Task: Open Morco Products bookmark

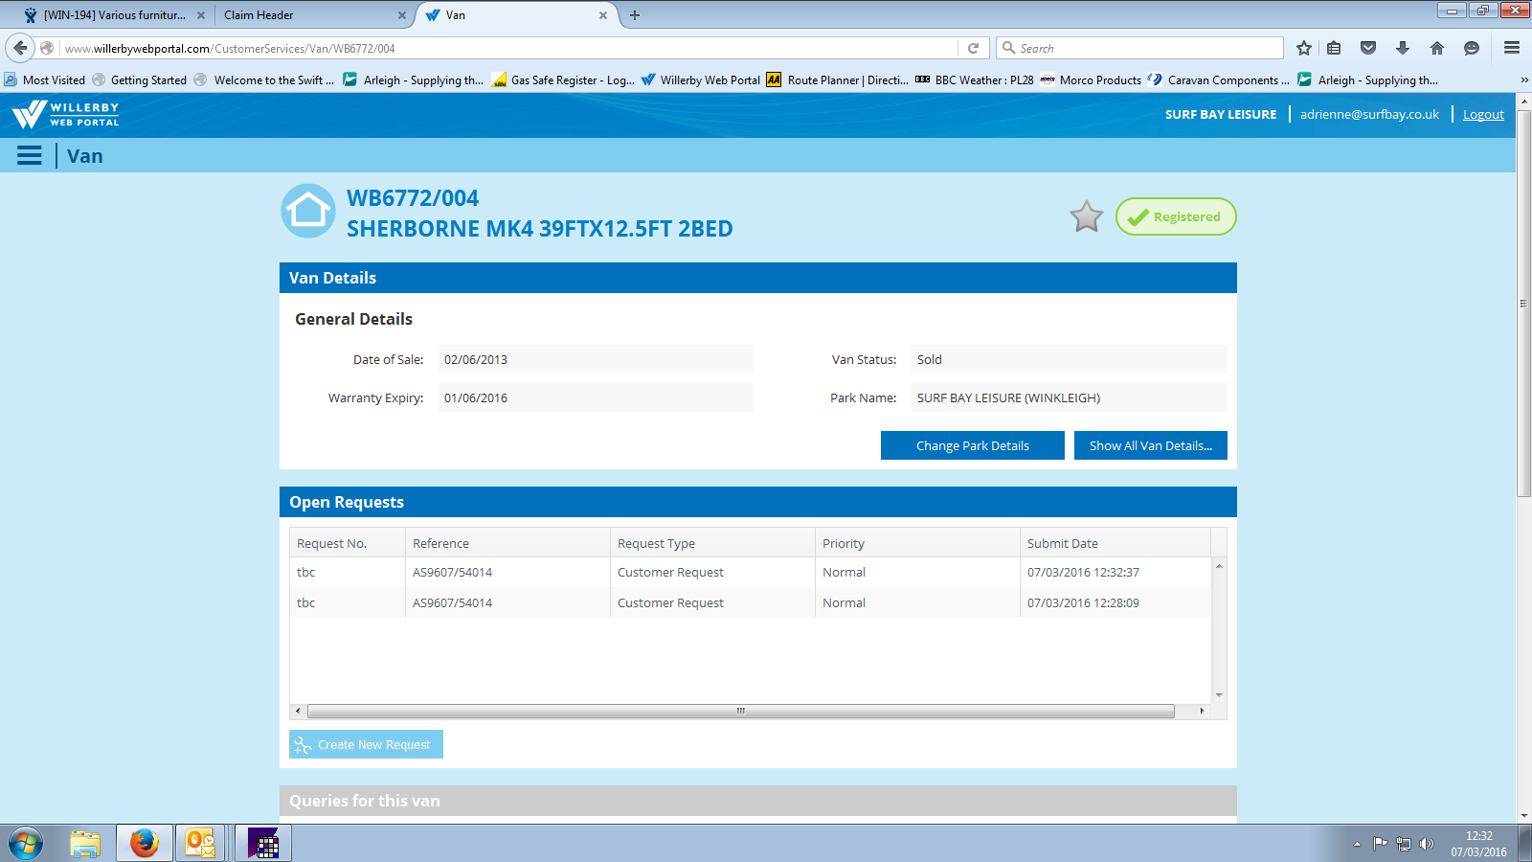Action: (1091, 80)
